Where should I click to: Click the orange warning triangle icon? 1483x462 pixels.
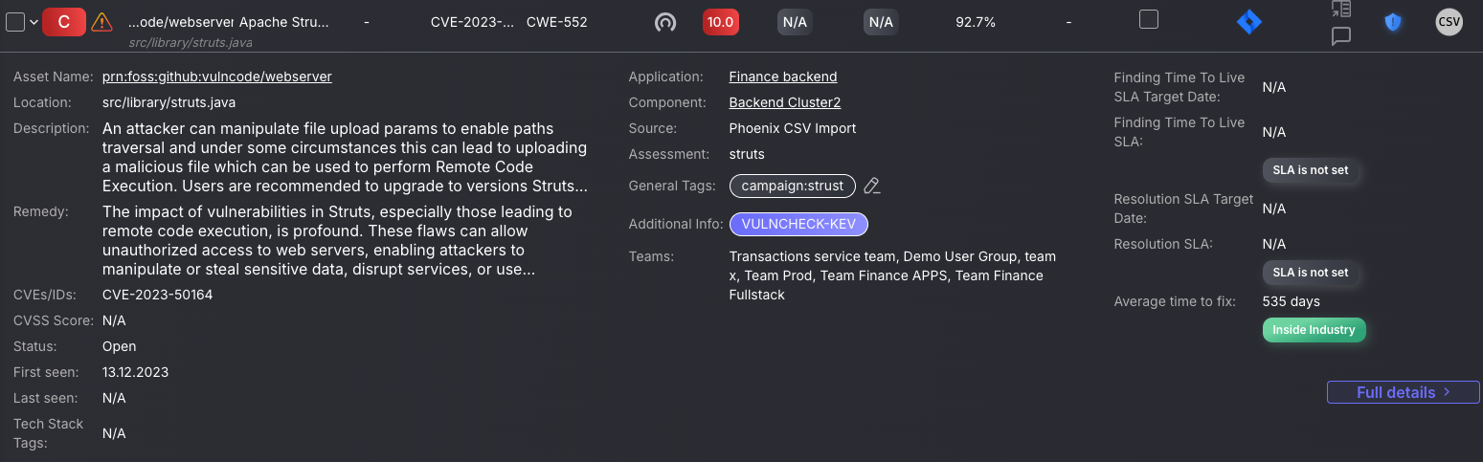click(x=101, y=22)
